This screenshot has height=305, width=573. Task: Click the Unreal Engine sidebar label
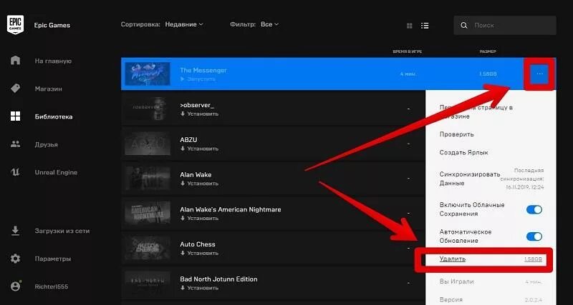(56, 172)
